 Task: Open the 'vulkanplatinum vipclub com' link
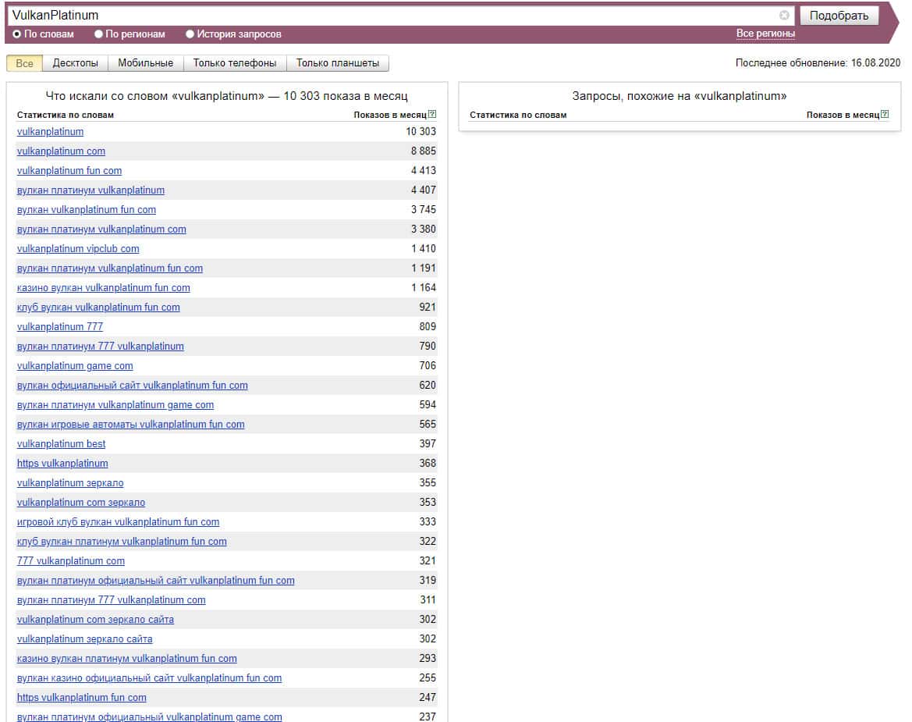[78, 249]
